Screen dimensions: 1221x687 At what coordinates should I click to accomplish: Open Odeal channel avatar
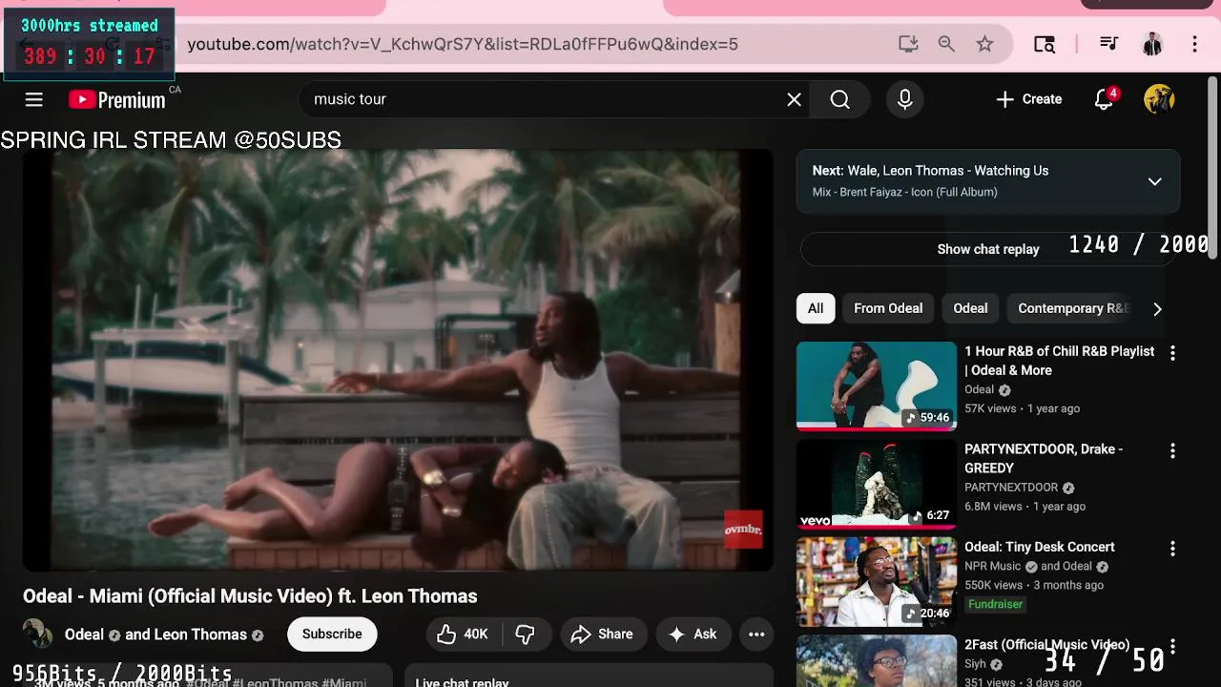(x=38, y=634)
